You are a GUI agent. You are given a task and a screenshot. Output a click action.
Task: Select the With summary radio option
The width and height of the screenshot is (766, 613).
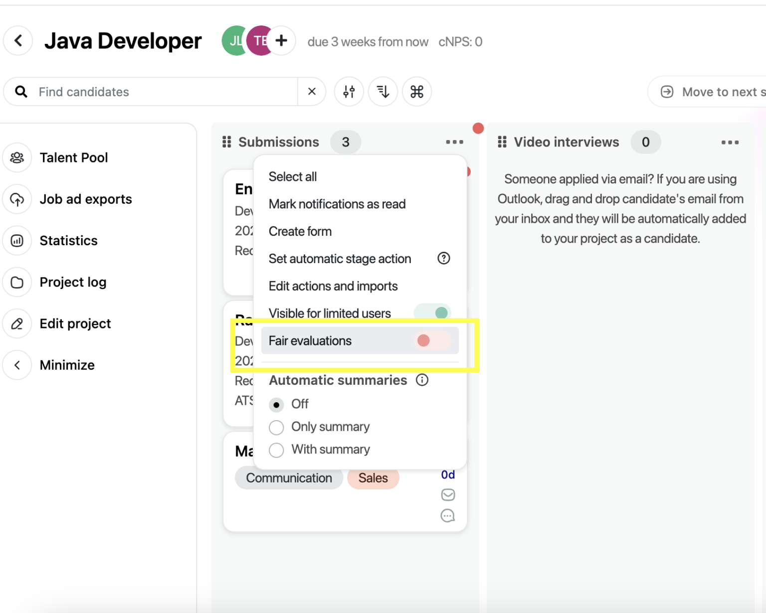276,450
